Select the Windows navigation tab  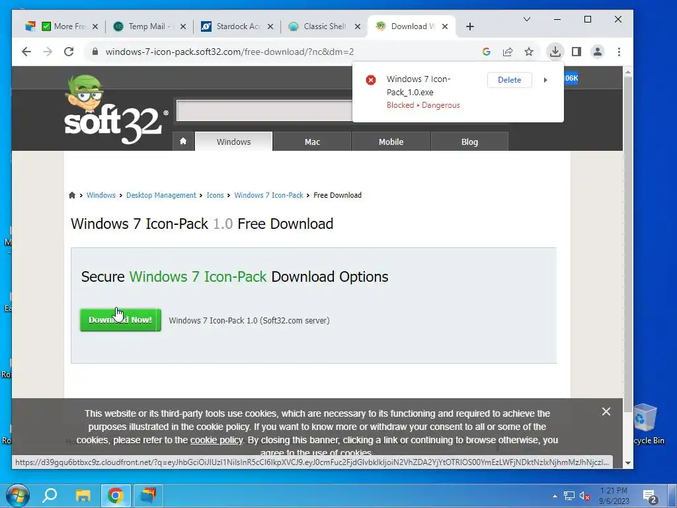point(233,142)
